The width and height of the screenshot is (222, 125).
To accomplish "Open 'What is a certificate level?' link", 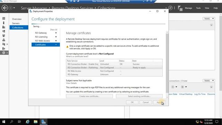I will pyautogui.click(x=77, y=56).
